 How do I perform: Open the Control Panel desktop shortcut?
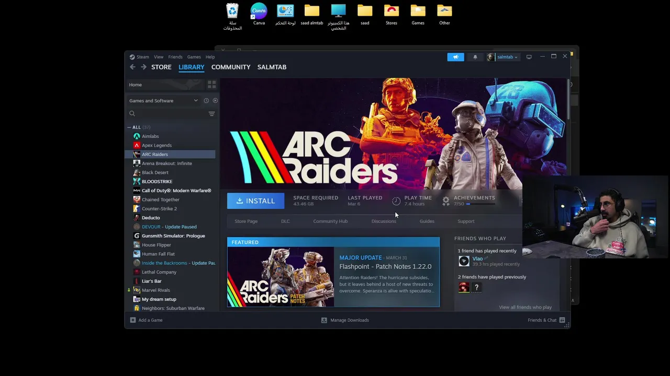point(285,14)
